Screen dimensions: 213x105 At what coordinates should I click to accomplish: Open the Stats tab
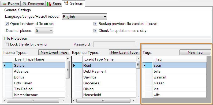[54, 4]
